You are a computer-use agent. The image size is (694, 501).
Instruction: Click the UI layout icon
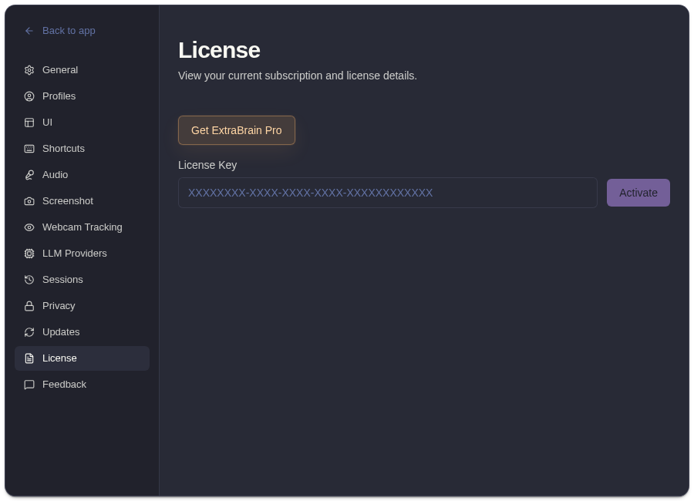(29, 122)
